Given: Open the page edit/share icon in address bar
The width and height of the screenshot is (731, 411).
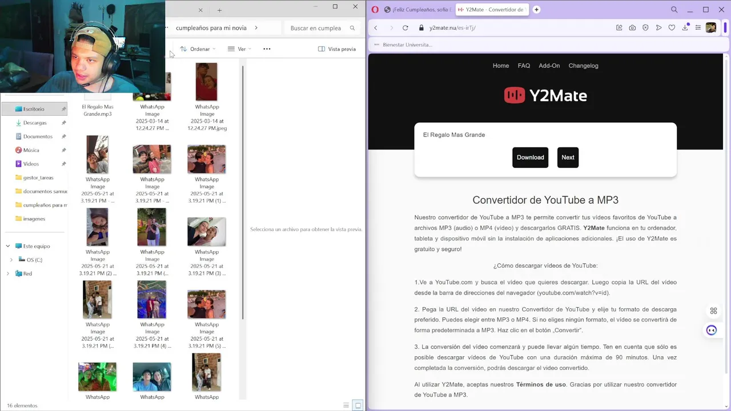Looking at the screenshot, I should (619, 28).
